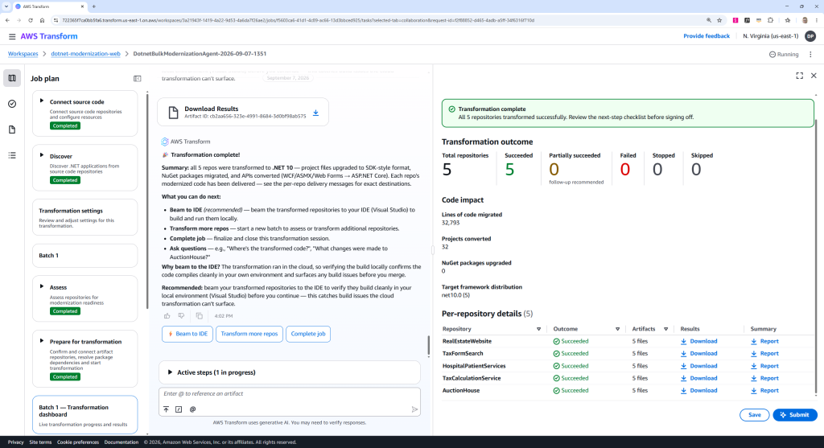Expand the Connect source code step
The image size is (824, 448).
42,101
